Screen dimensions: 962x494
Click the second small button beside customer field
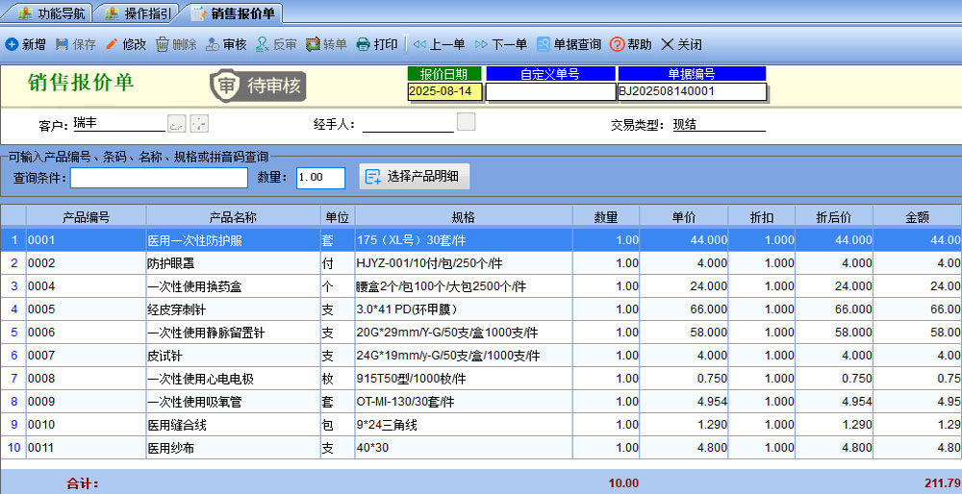199,123
